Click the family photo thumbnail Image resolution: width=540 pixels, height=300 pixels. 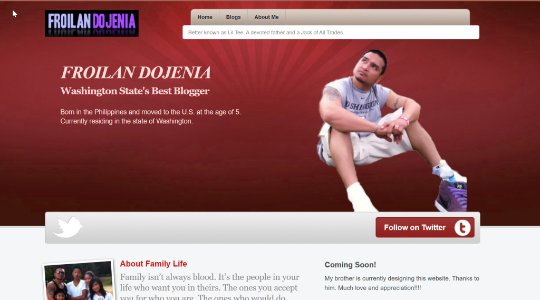point(79,280)
